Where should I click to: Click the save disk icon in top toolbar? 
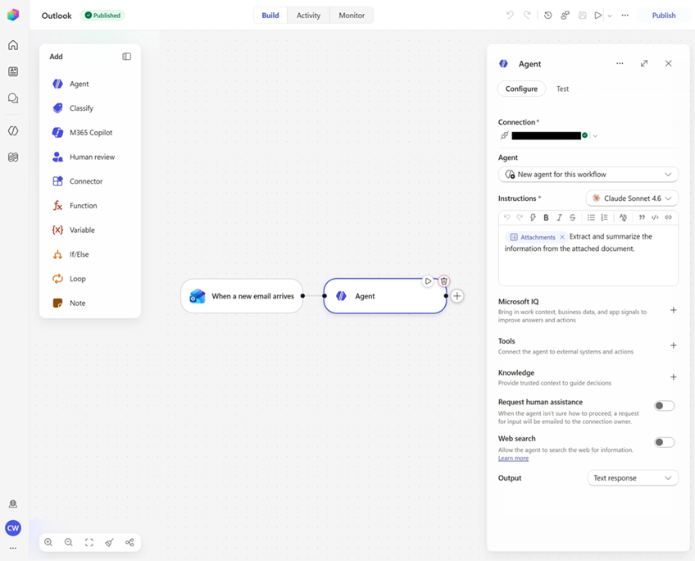pyautogui.click(x=583, y=15)
